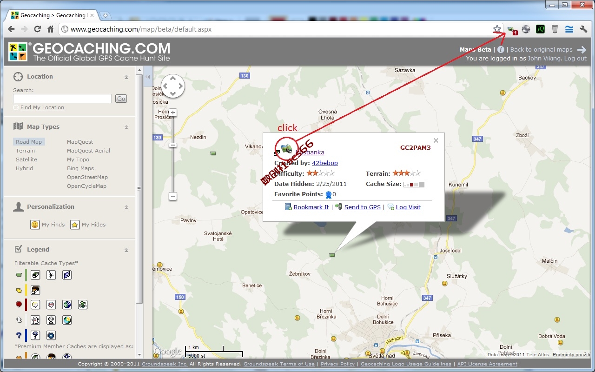Click Bookmark It in cache popup

tap(311, 207)
